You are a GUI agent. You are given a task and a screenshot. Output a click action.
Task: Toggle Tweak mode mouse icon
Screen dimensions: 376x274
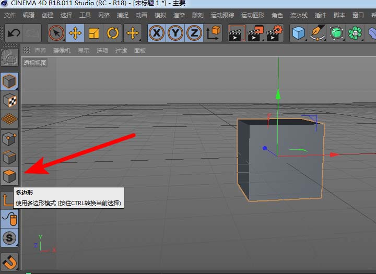tap(9, 219)
